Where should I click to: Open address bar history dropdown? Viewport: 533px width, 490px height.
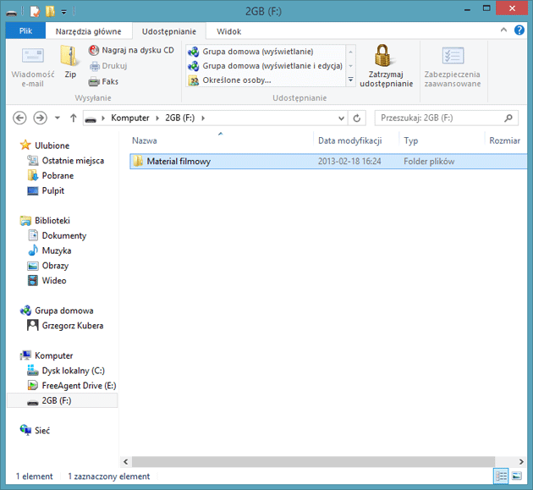pyautogui.click(x=341, y=118)
